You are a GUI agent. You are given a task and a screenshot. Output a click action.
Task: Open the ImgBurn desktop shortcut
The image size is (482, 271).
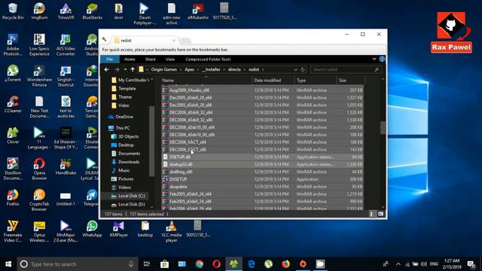[x=39, y=11]
